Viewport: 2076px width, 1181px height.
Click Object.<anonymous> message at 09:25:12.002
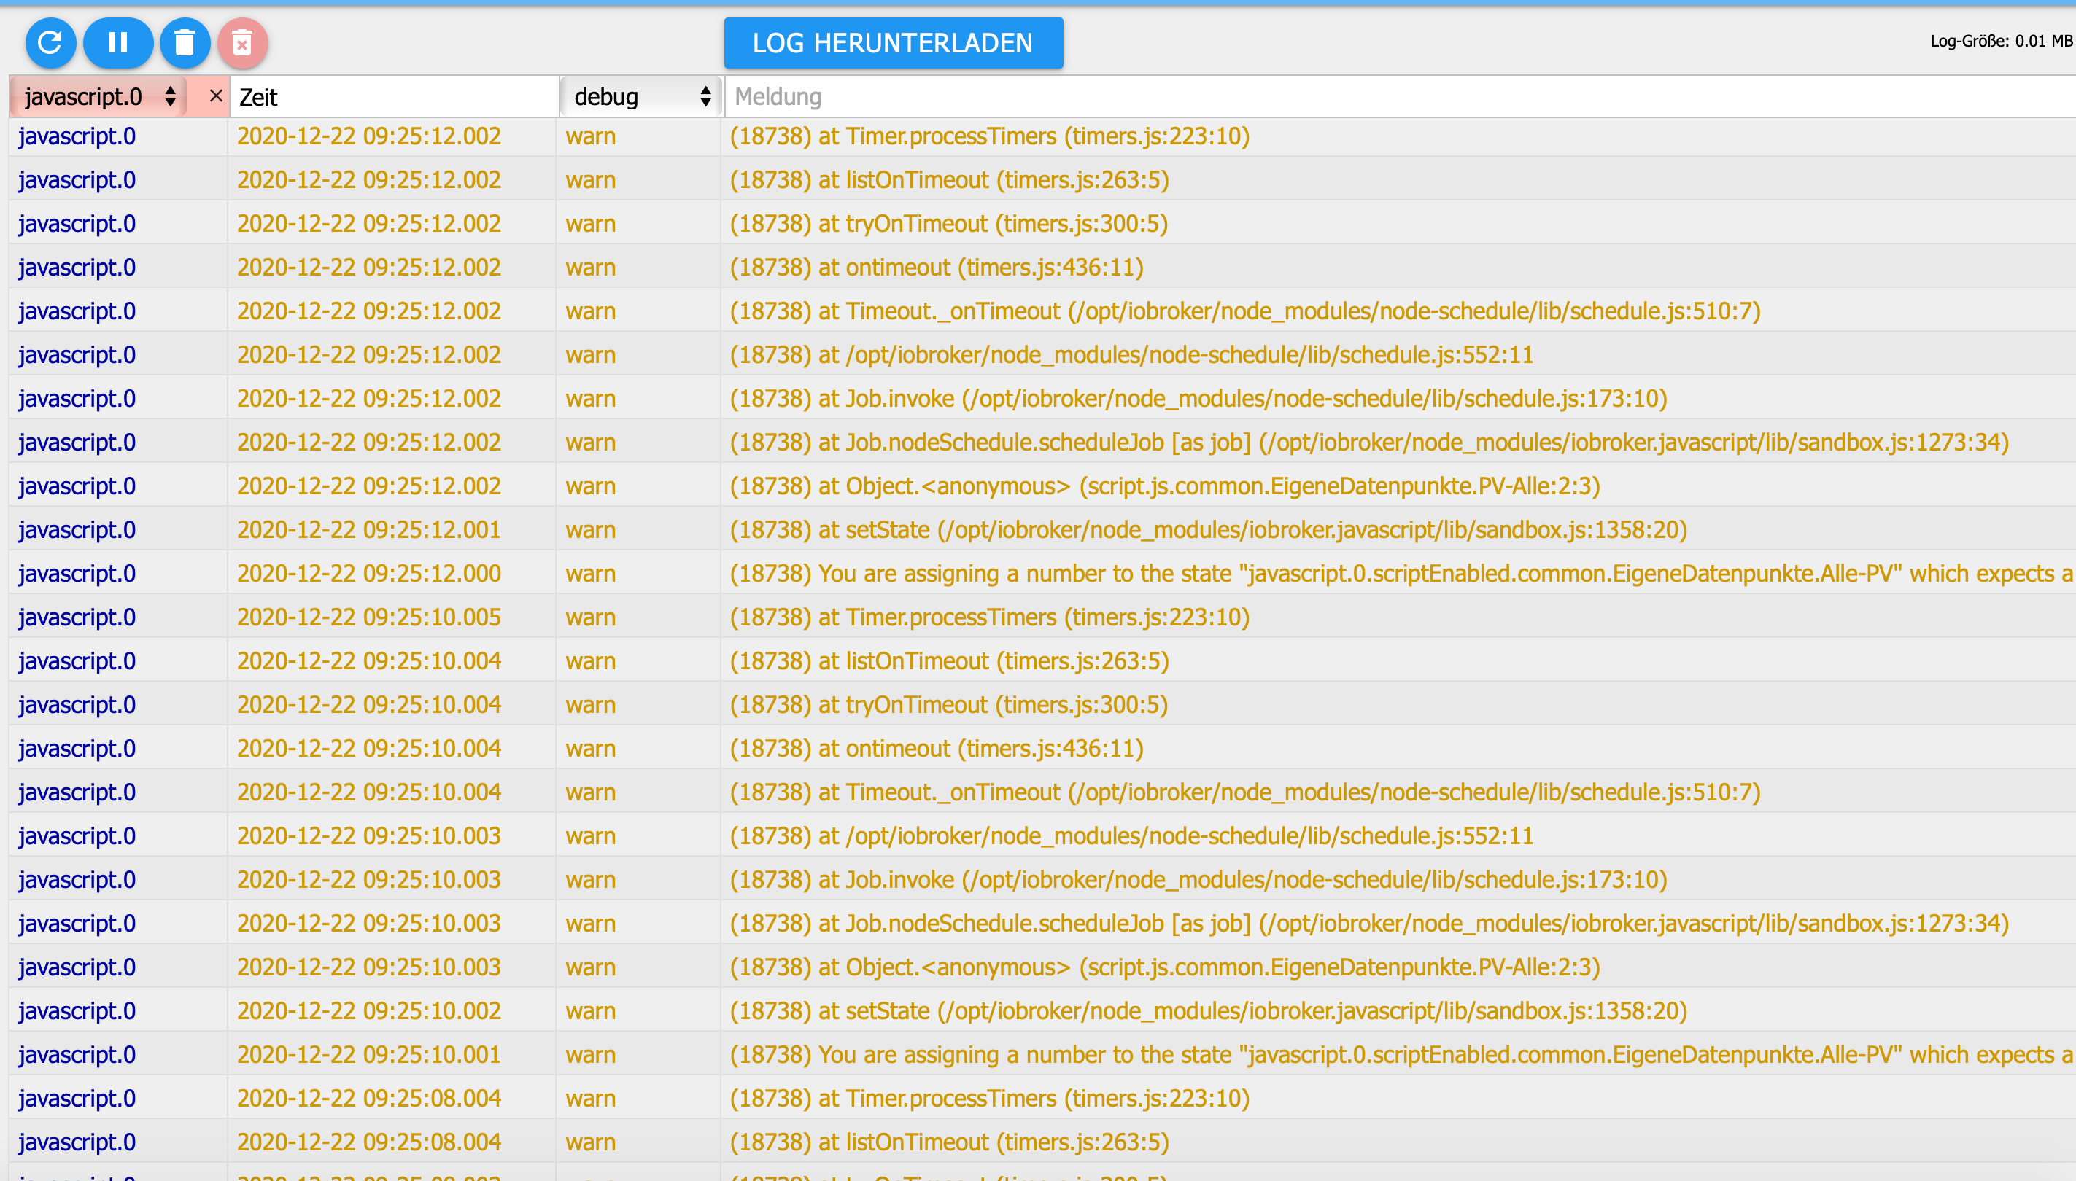pyautogui.click(x=1165, y=486)
